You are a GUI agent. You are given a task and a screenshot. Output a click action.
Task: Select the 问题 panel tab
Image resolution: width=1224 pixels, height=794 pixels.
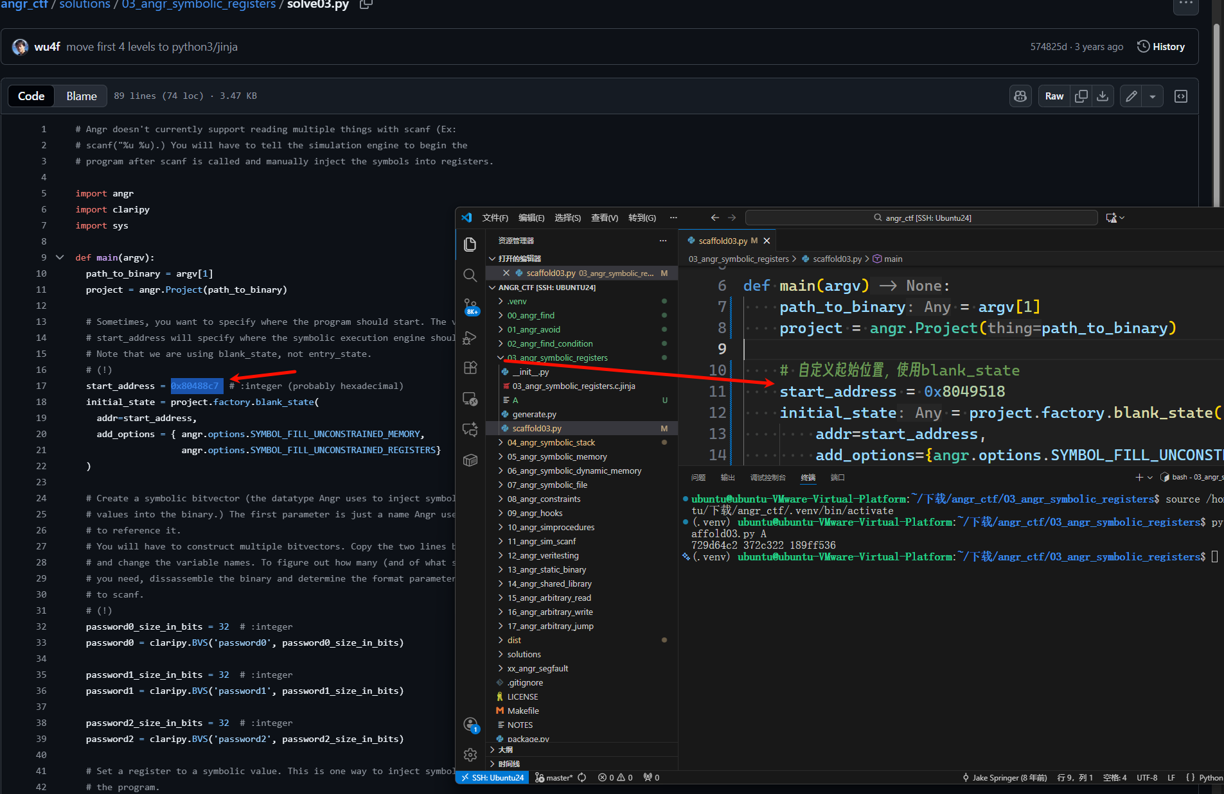pyautogui.click(x=698, y=478)
